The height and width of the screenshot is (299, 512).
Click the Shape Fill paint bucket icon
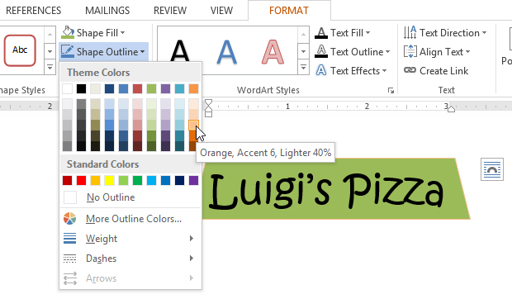point(68,33)
